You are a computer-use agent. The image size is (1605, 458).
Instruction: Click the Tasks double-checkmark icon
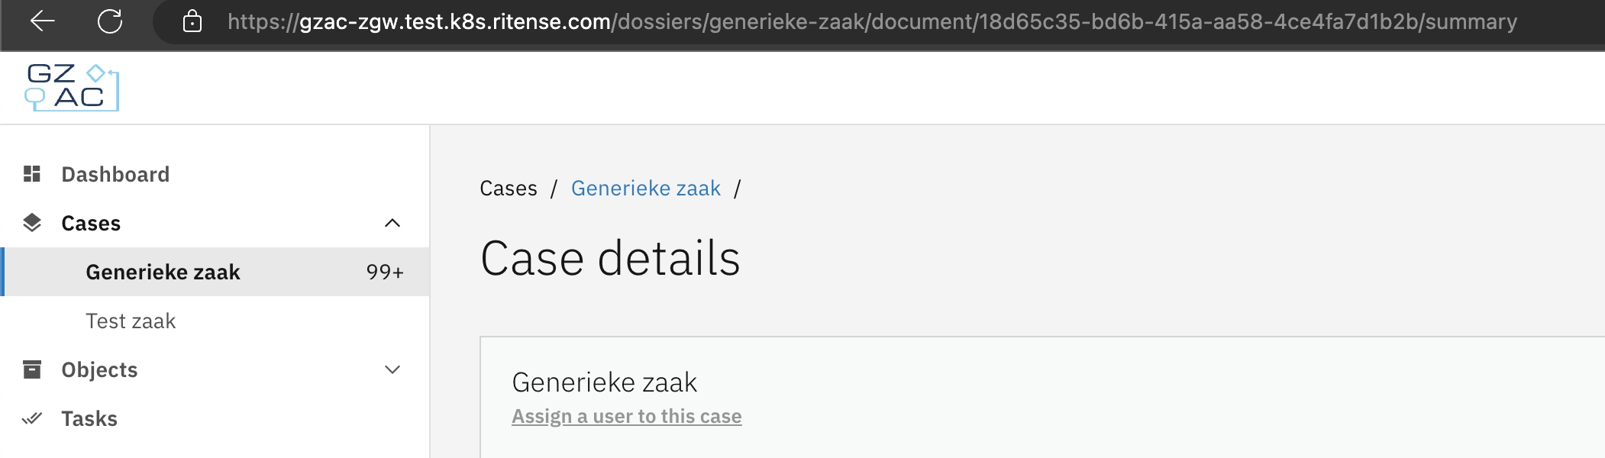[x=32, y=418]
